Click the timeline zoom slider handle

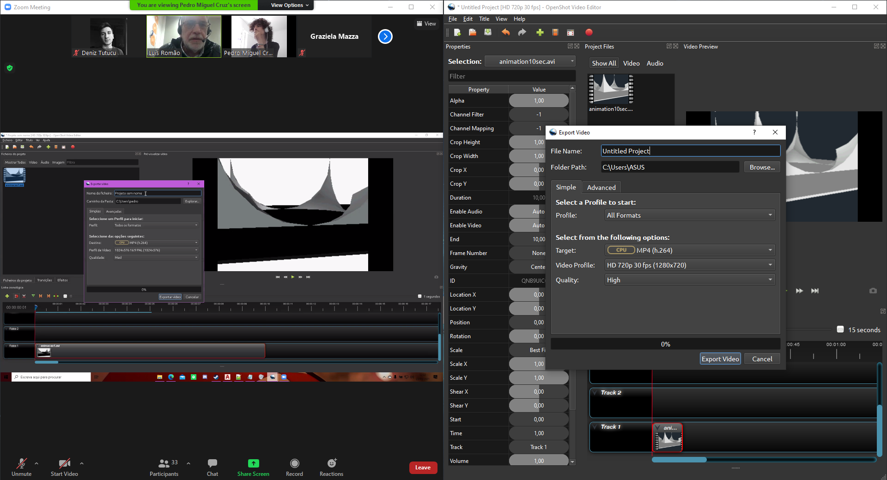click(840, 329)
